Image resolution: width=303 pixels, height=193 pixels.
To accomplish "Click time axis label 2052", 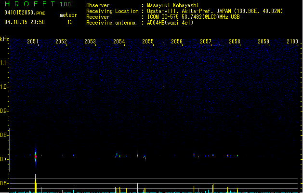I will pyautogui.click(x=61, y=41).
